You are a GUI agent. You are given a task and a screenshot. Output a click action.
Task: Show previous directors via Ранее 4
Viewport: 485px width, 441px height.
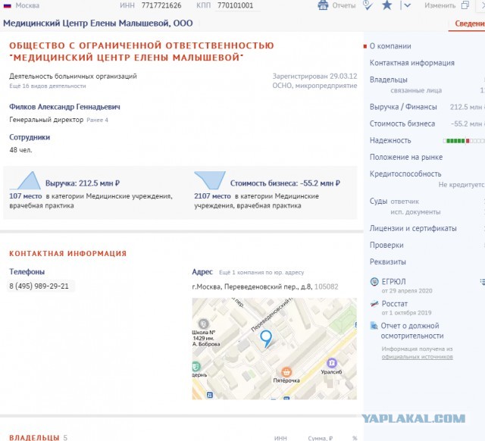(97, 120)
